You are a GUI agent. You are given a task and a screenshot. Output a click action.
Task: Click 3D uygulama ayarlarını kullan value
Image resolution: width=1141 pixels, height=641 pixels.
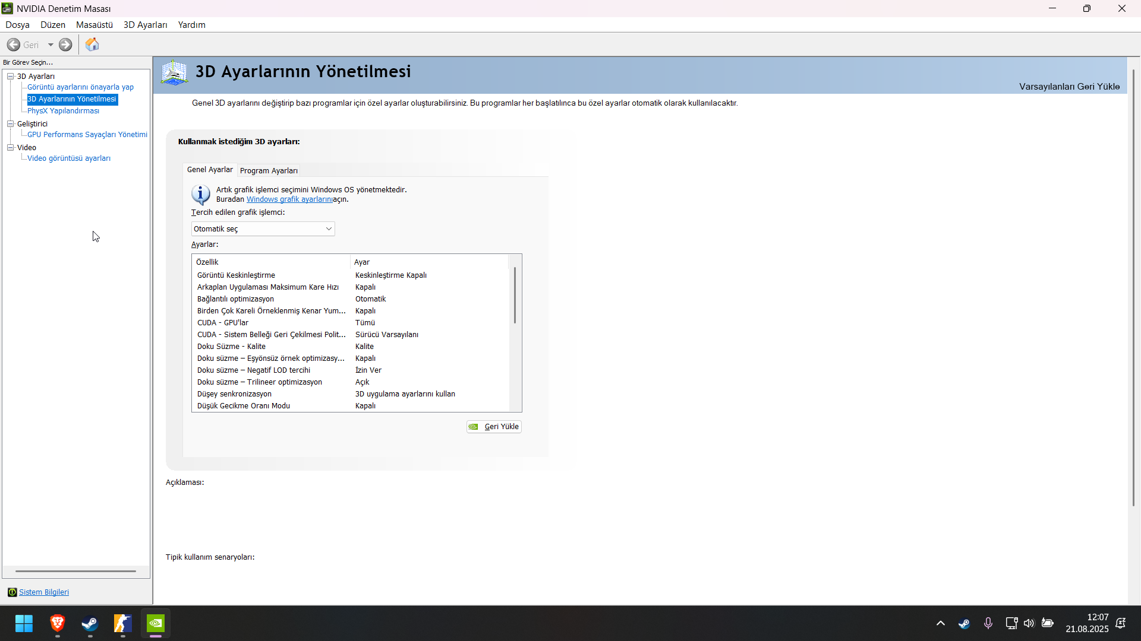(x=405, y=394)
